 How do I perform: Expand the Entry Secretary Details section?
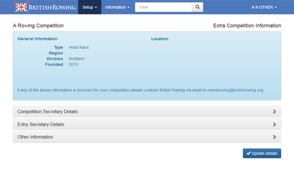41,125
